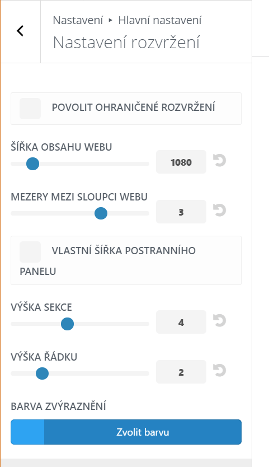Click the light blue accent color swatch

click(27, 432)
